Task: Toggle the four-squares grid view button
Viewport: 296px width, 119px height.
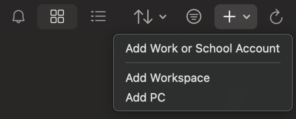Action: (x=57, y=17)
